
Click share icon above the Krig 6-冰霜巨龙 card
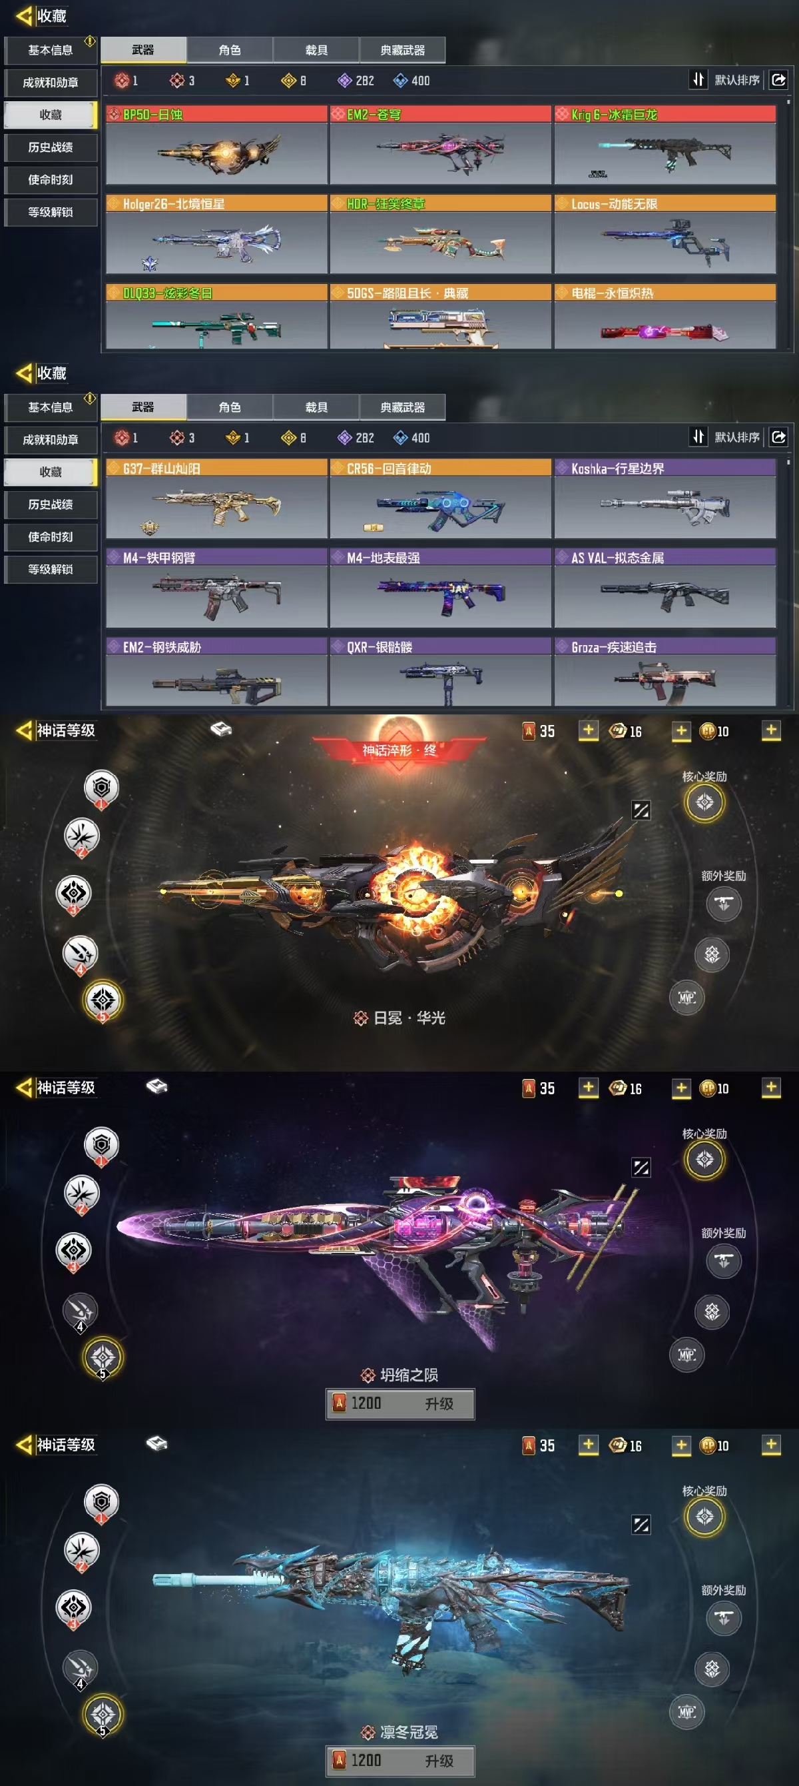[778, 80]
